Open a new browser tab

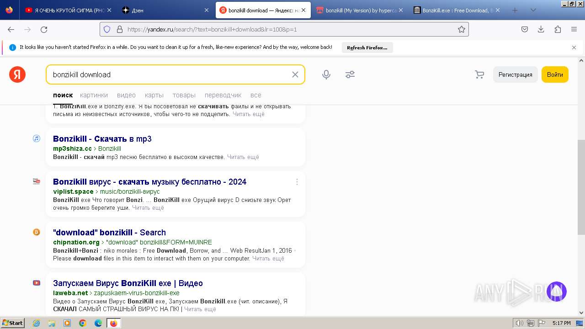(515, 10)
